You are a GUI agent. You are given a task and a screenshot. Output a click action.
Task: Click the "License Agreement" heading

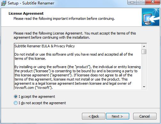(26, 13)
